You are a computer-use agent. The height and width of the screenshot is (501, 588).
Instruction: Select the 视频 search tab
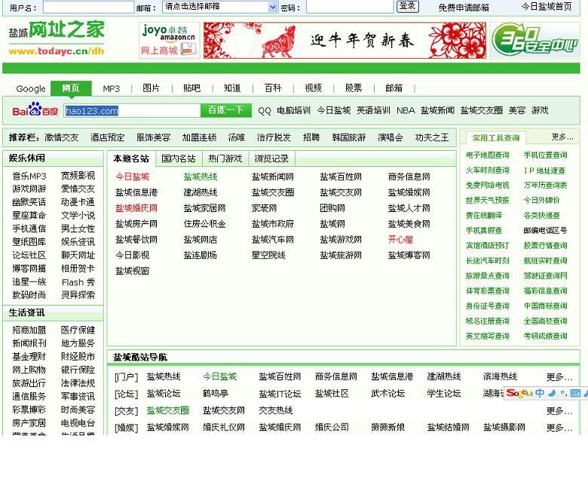coord(313,88)
